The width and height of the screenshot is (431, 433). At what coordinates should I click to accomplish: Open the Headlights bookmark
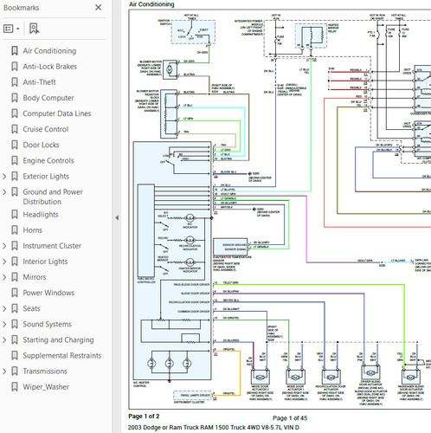(41, 215)
